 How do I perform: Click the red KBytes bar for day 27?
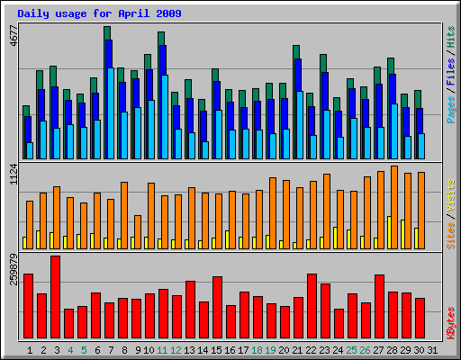click(x=379, y=307)
